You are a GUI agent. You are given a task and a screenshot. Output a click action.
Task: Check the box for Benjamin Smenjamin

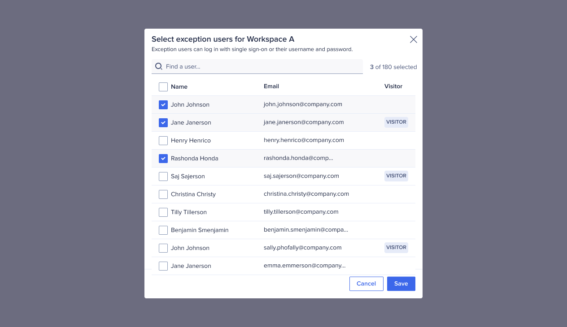(163, 230)
